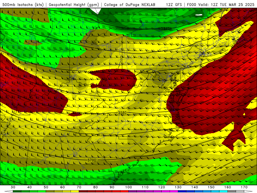Click the right arrow end of the color bar

pyautogui.click(x=248, y=191)
